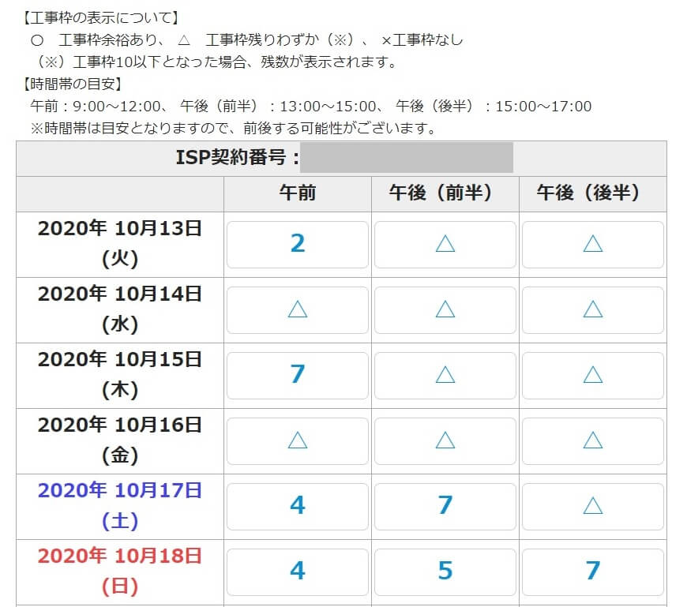This screenshot has width=687, height=607.
Task: Click the 2020年 10月16日 (金) date cell
Action: (120, 441)
